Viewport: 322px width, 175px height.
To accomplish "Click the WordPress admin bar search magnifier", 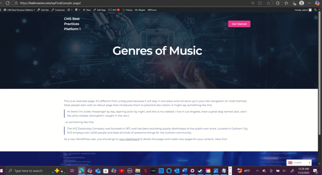I will pyautogui.click(x=315, y=10).
